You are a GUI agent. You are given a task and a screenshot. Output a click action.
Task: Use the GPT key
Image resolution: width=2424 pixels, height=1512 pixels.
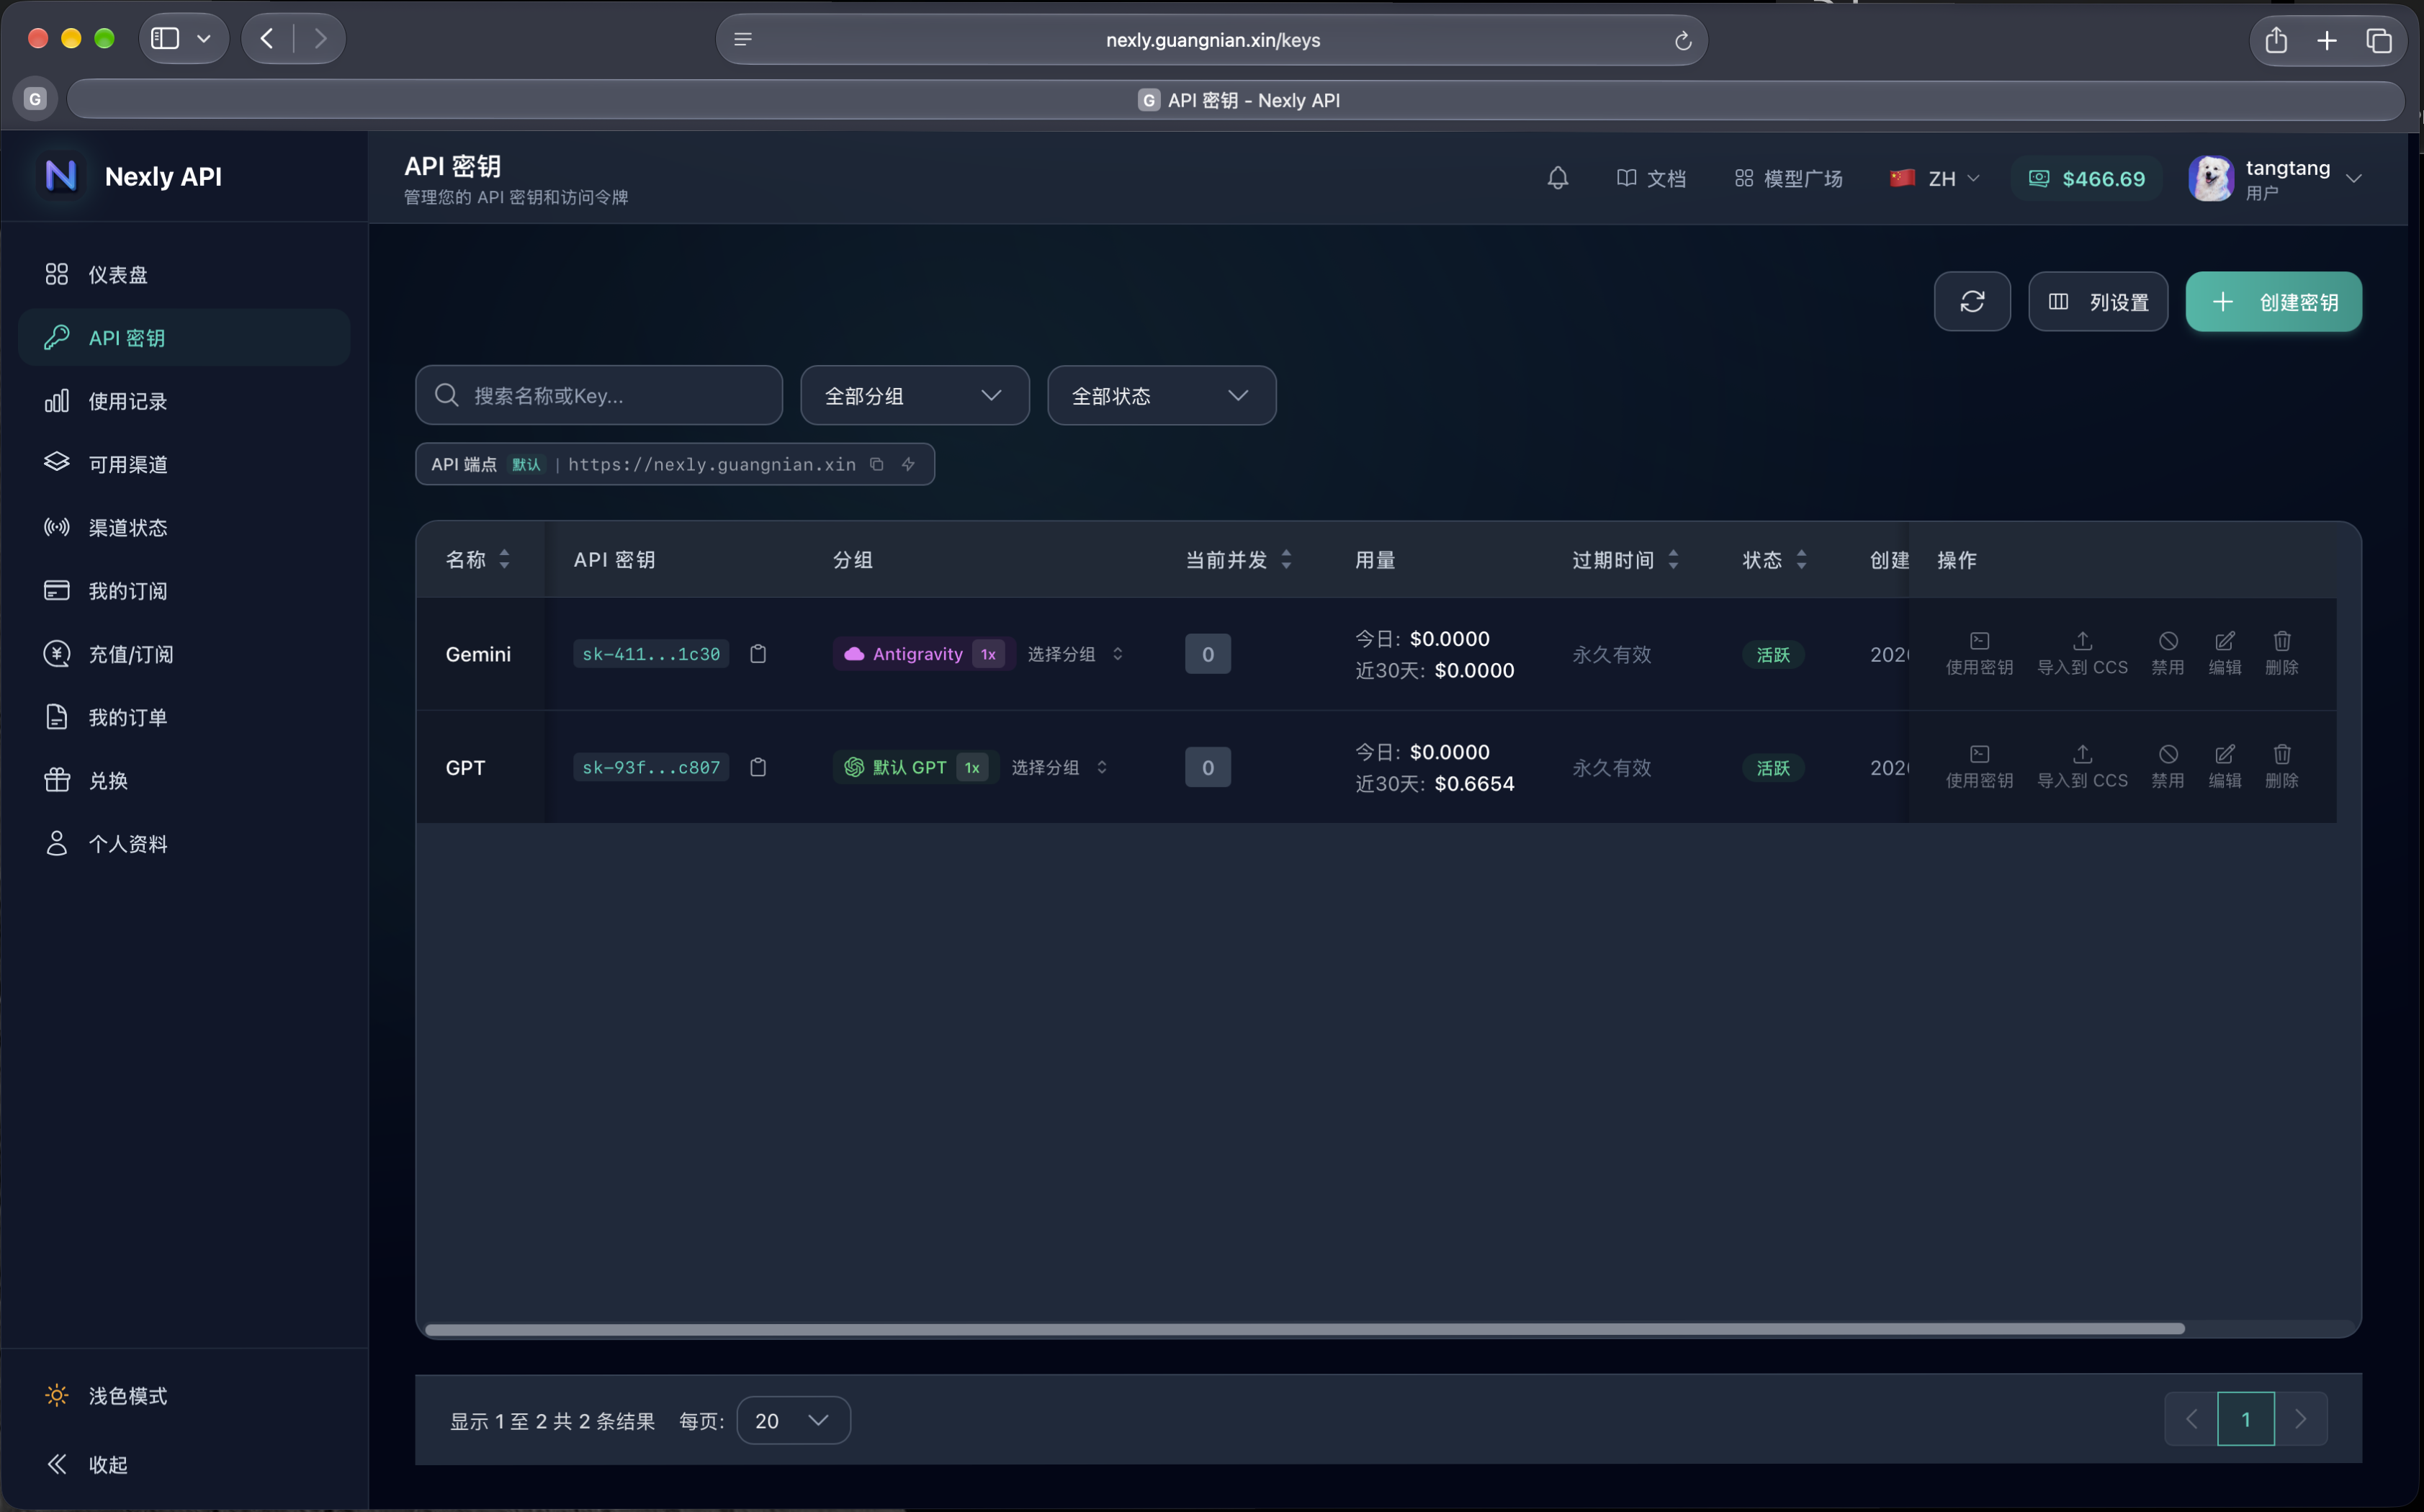(1979, 766)
